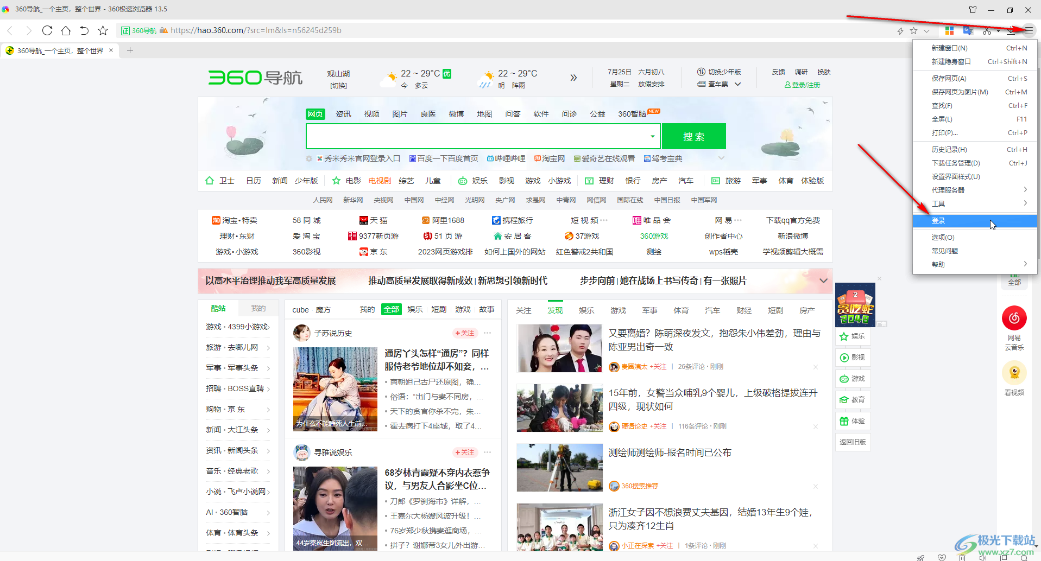Reload the page with the refresh icon

pos(47,30)
